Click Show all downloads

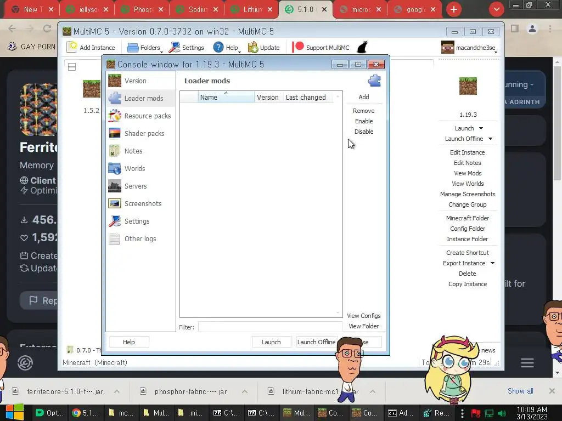[520, 391]
